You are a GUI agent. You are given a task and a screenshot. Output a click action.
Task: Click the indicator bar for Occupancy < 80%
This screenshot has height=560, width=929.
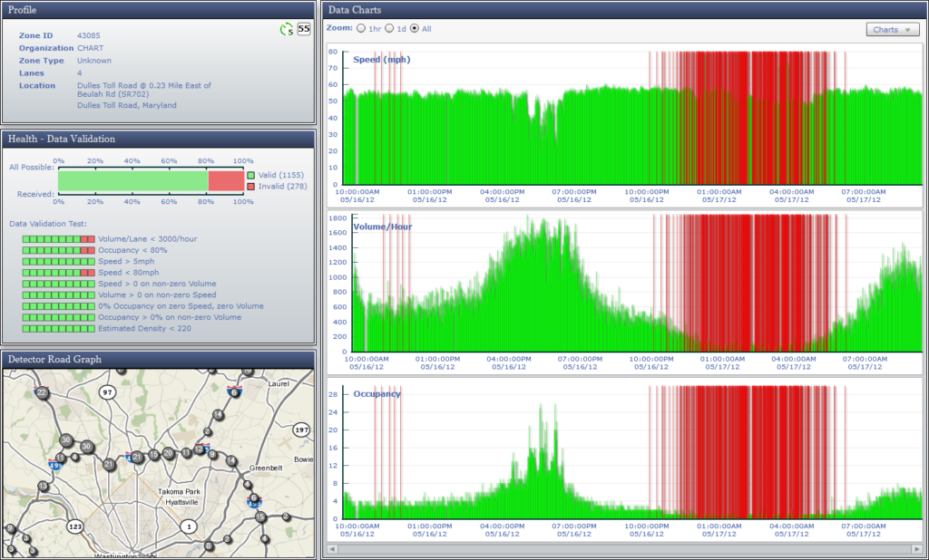[x=59, y=250]
